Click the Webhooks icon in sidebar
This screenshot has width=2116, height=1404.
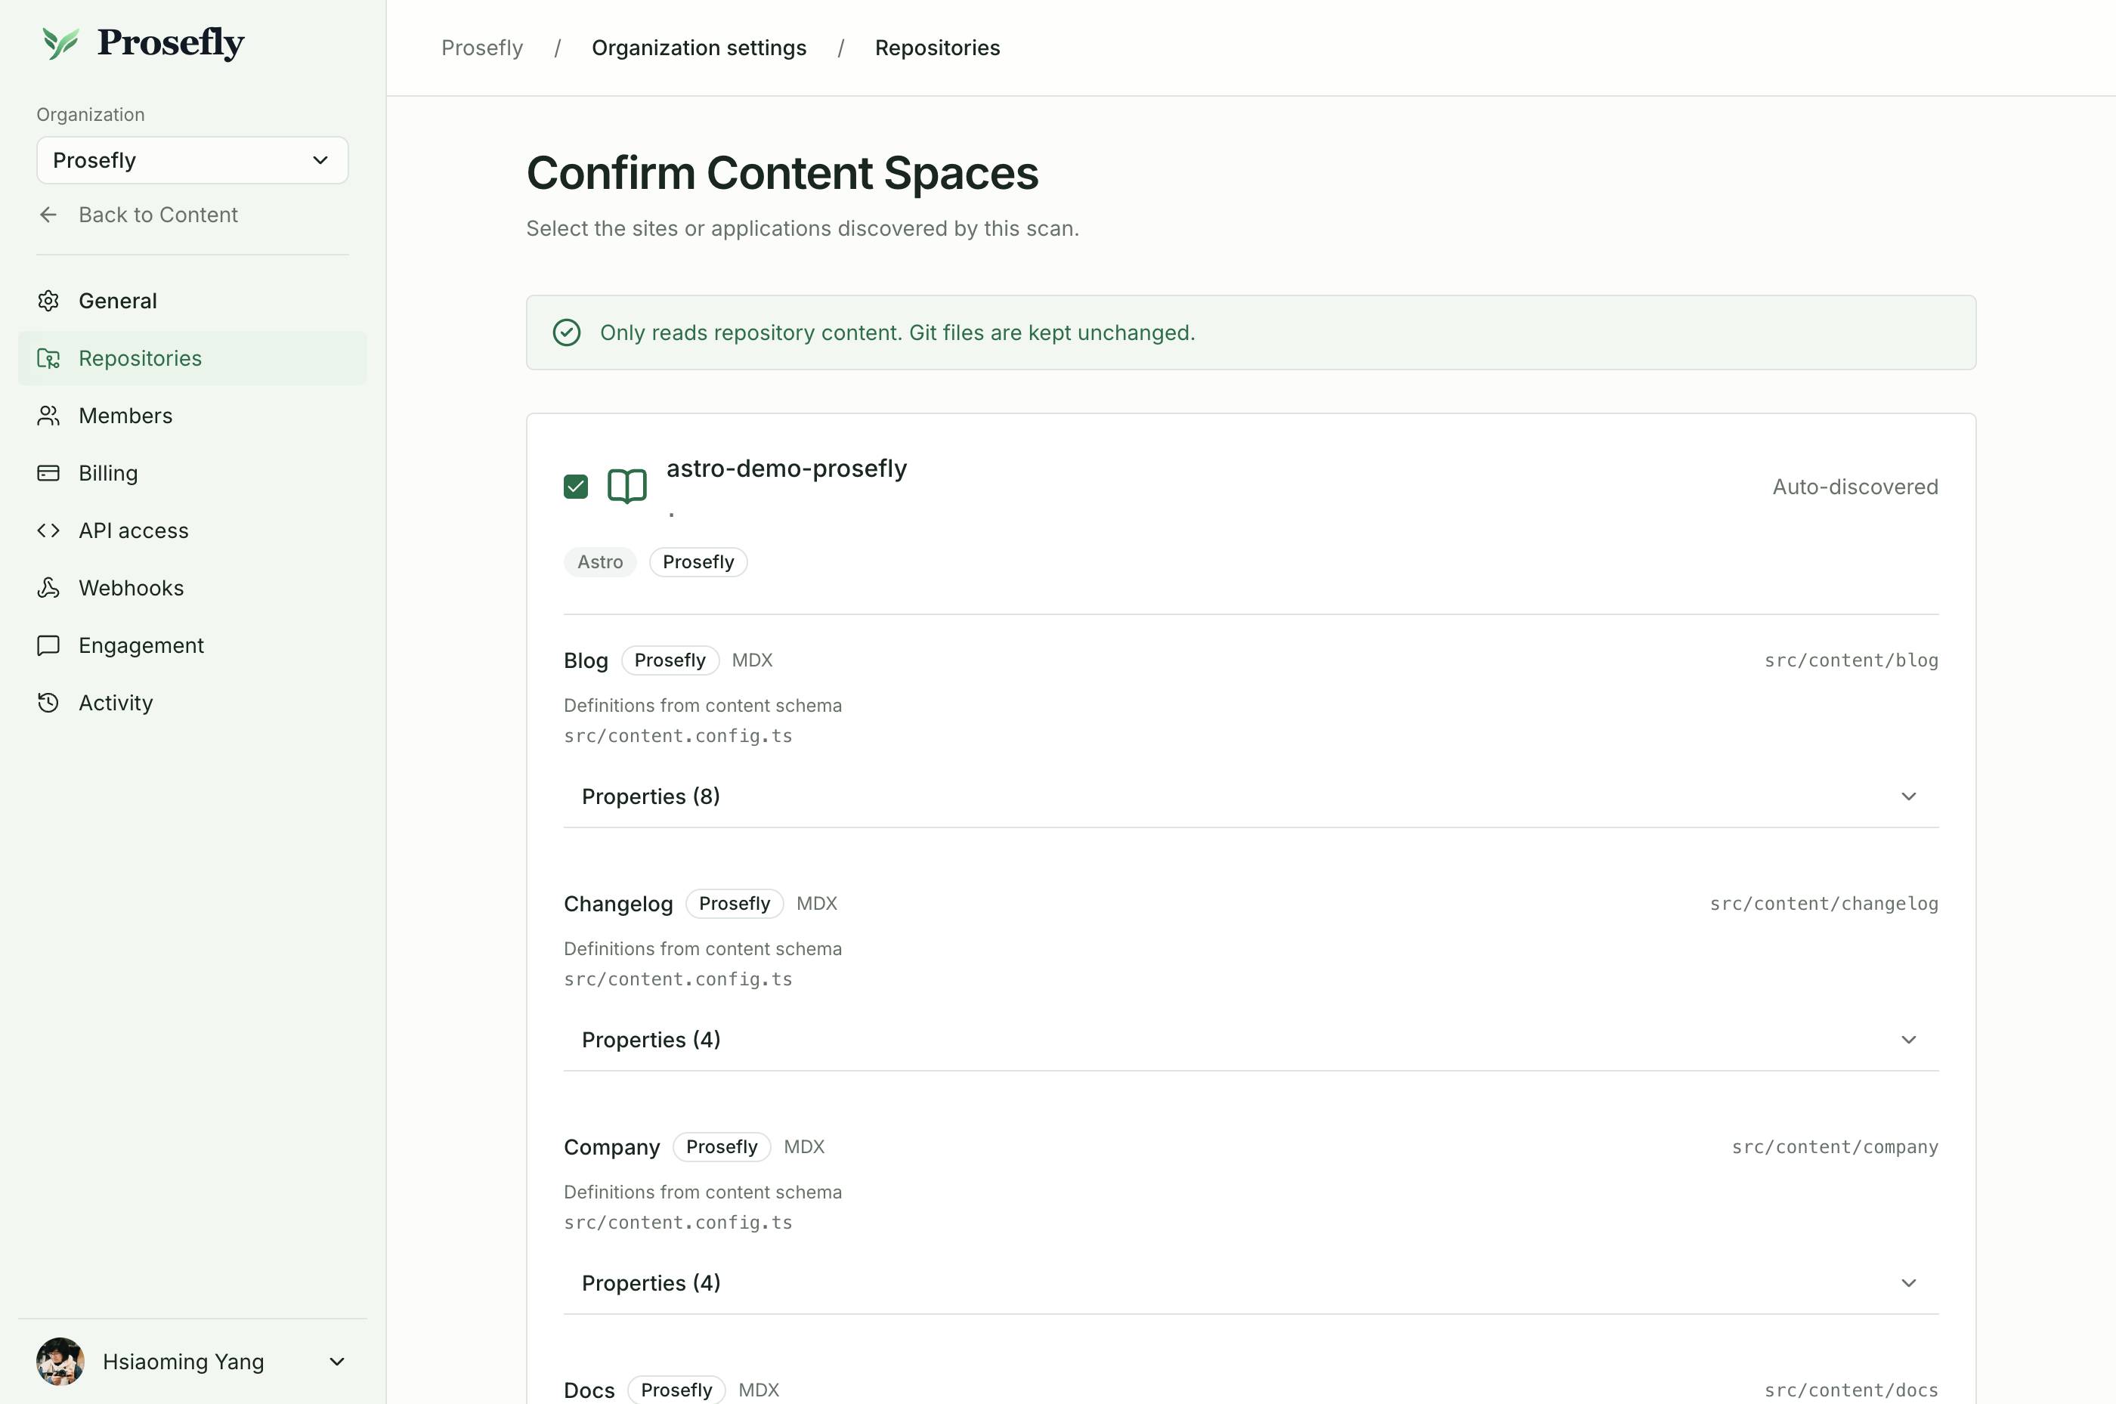48,587
